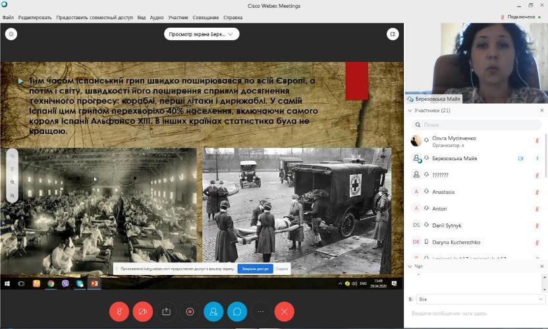Click the PowerPoint icon in Windows taskbar
This screenshot has height=329, width=548.
(x=94, y=284)
